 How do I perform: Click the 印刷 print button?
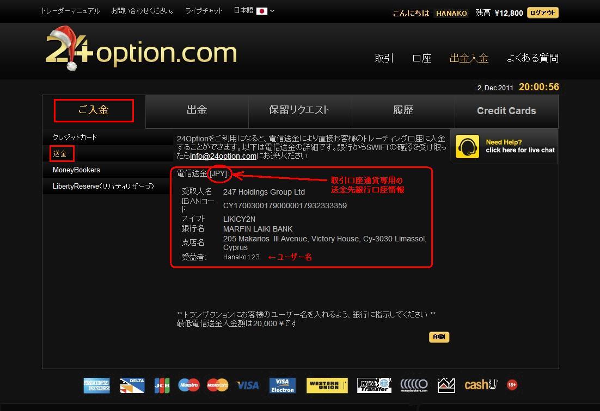coord(439,337)
